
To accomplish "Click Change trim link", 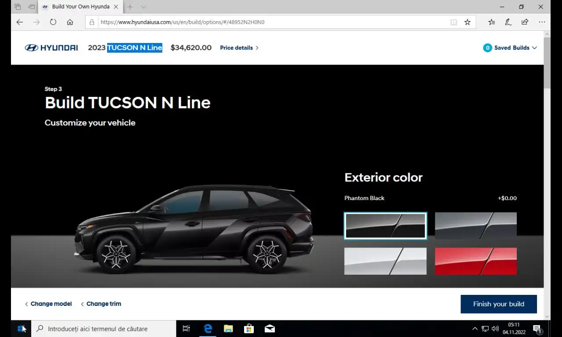I will pyautogui.click(x=101, y=304).
